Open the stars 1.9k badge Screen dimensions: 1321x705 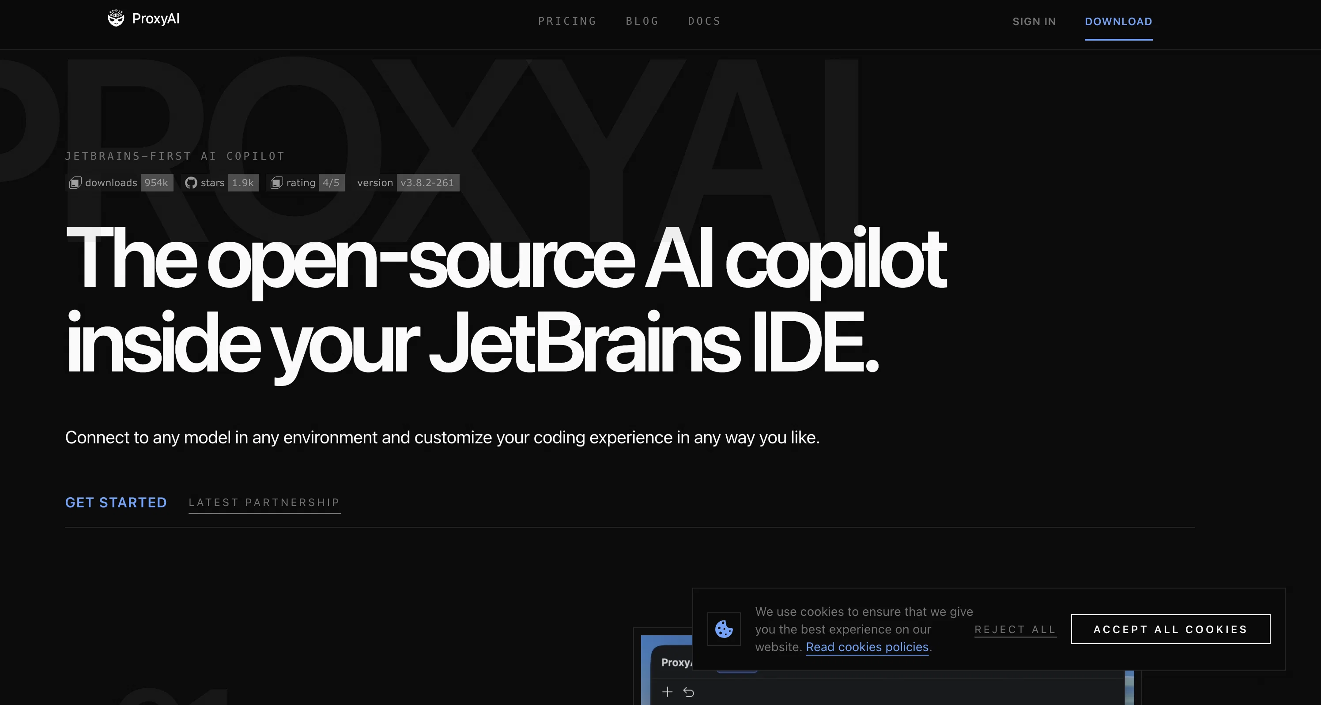point(220,183)
